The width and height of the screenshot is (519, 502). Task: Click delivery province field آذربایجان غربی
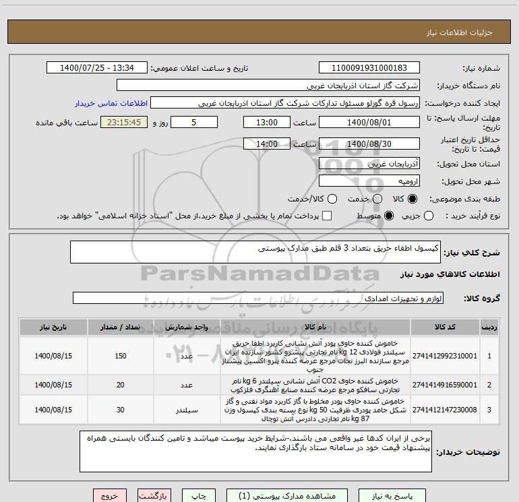pyautogui.click(x=369, y=164)
